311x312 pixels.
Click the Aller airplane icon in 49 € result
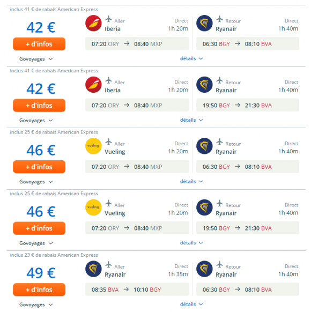click(x=108, y=265)
